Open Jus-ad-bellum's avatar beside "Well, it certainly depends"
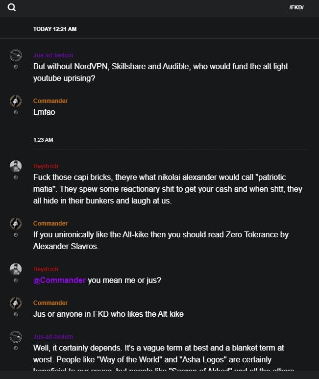 pyautogui.click(x=16, y=337)
